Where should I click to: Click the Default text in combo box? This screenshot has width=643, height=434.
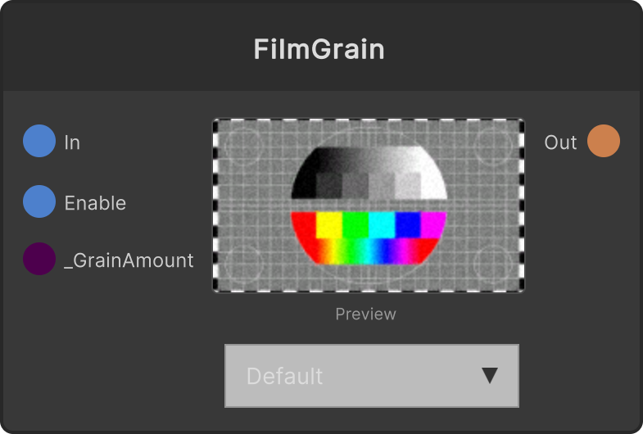coord(284,376)
